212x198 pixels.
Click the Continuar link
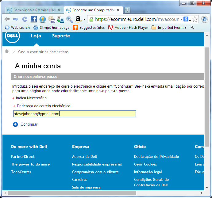tap(29, 124)
